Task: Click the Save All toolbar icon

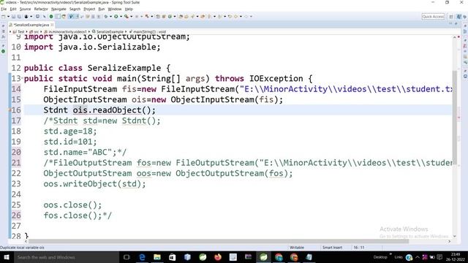Action: tap(19, 16)
